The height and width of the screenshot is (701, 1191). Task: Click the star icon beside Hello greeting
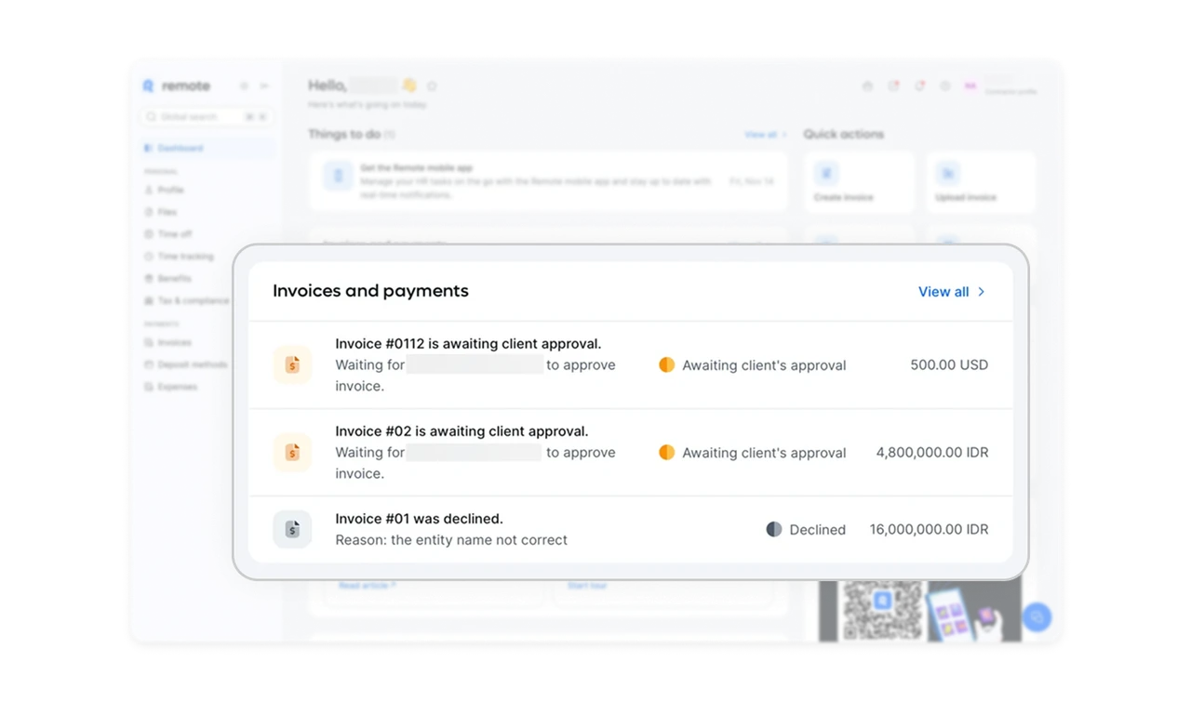tap(432, 86)
